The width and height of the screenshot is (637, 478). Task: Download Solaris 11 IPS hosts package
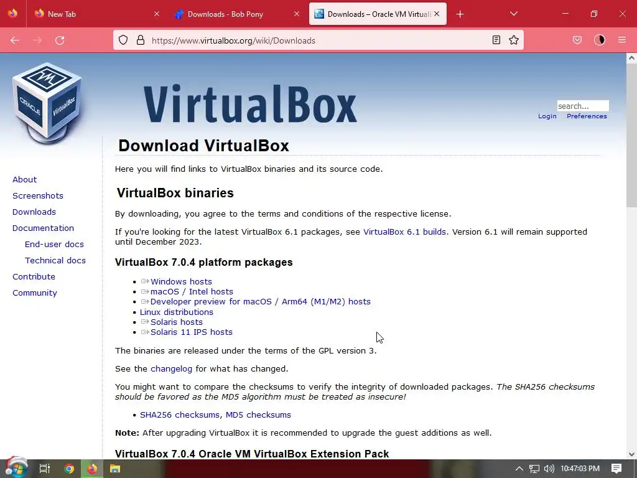click(x=192, y=332)
